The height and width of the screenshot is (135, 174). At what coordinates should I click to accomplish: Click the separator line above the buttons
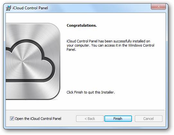pos(86,110)
